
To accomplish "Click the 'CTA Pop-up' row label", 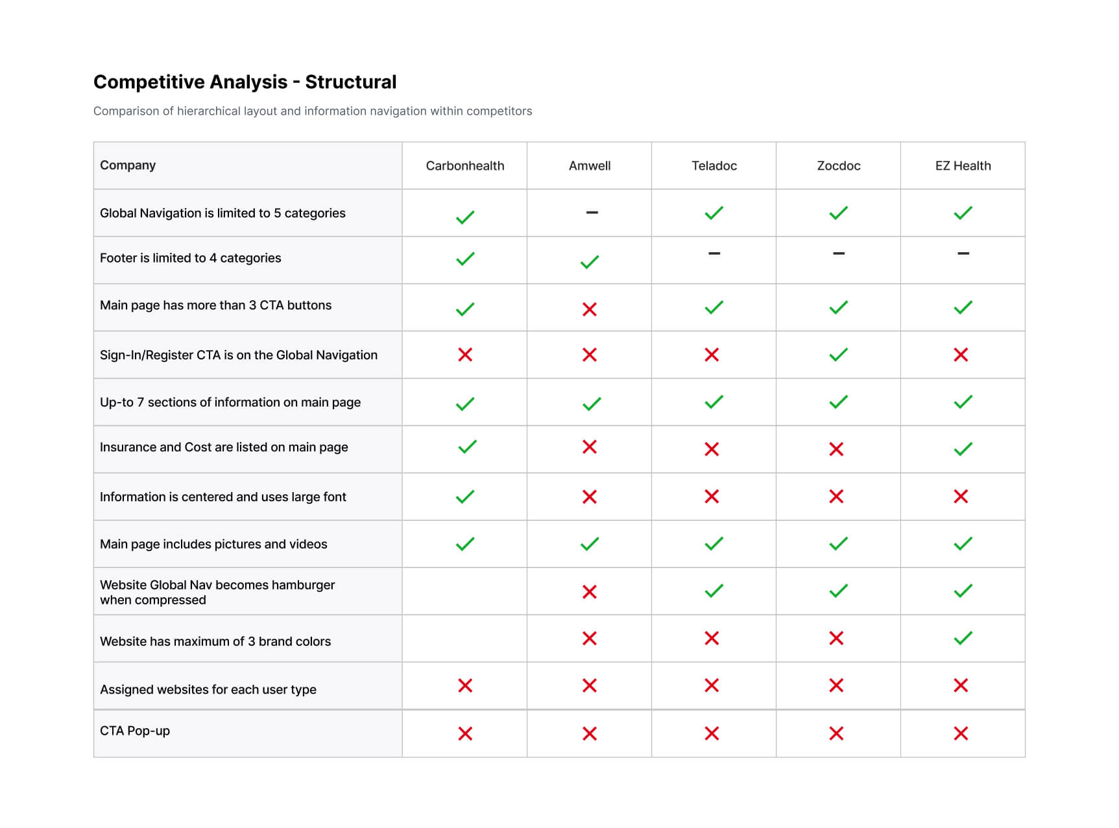I will point(135,731).
